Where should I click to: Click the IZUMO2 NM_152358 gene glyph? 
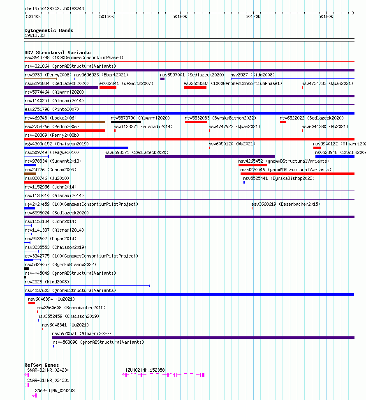163,375
